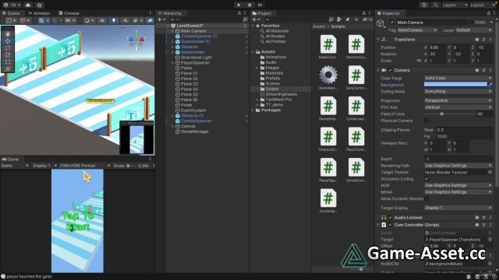Select the Move tool in the Scene overlay
The image size is (499, 280).
pos(8,40)
